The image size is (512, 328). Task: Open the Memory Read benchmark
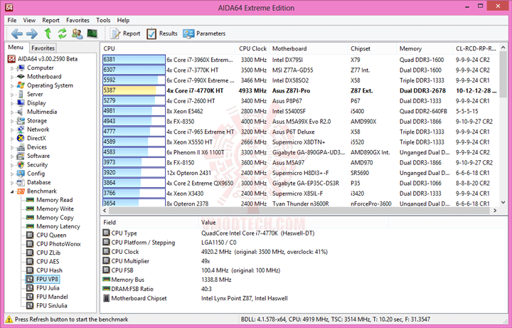[x=55, y=200]
